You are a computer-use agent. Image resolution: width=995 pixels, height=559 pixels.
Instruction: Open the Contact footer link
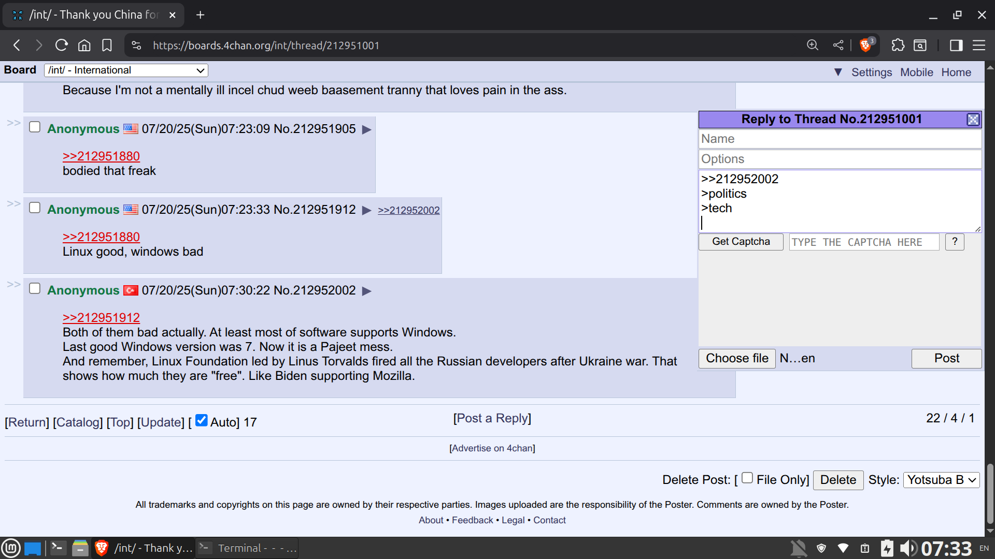tap(549, 520)
